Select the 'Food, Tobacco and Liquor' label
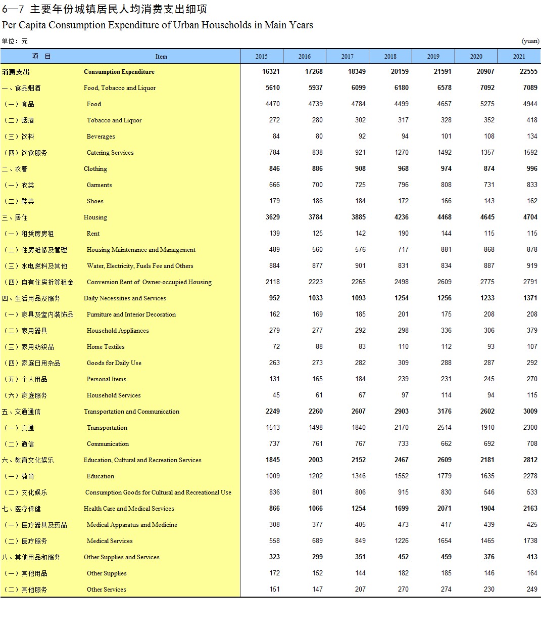Screen dimensions: 541x630 click(120, 88)
